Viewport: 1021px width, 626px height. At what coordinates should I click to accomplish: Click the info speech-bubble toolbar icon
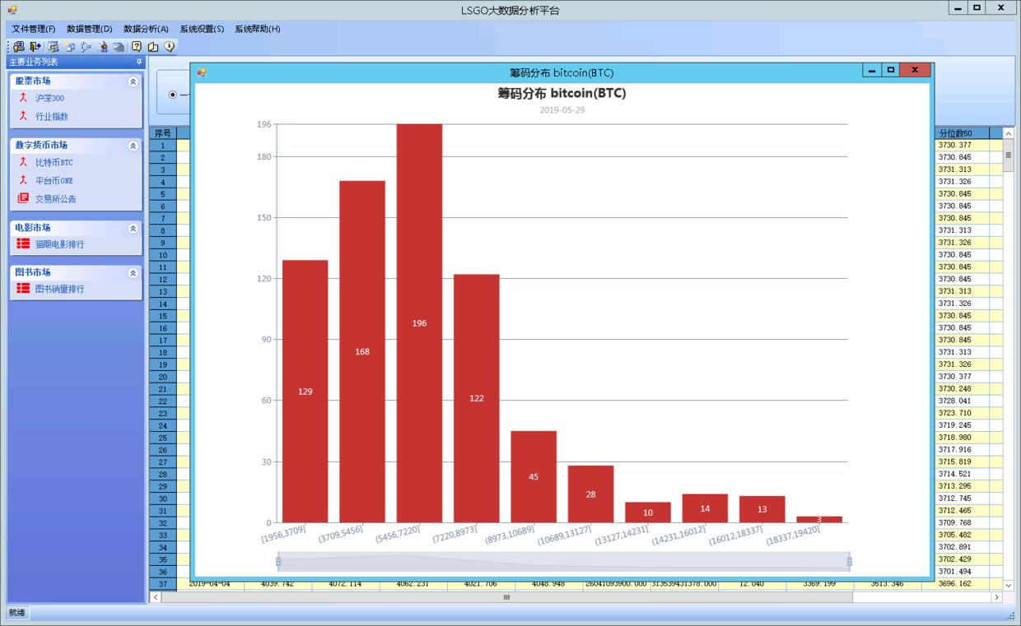pos(170,47)
